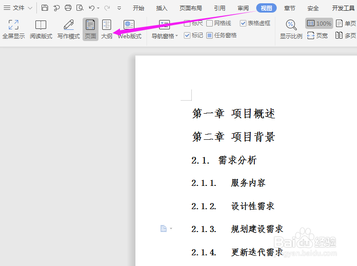Screen dimensions: 357x266
Task: Enable 写作模式 writing mode
Action: (x=69, y=29)
